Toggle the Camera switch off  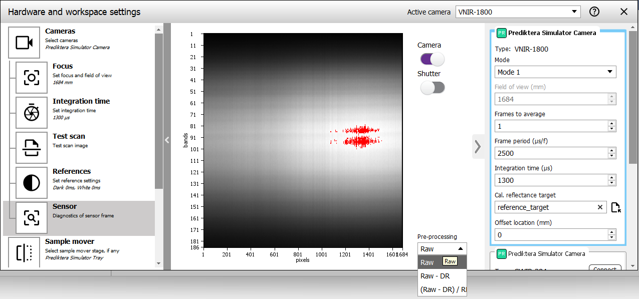pyautogui.click(x=432, y=59)
